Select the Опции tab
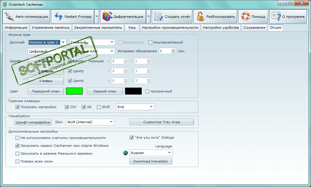Viewport: 311px width, 187px height. click(x=275, y=27)
